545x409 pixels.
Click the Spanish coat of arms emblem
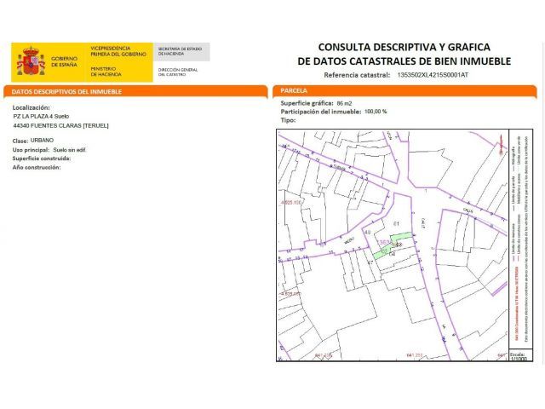coord(31,62)
